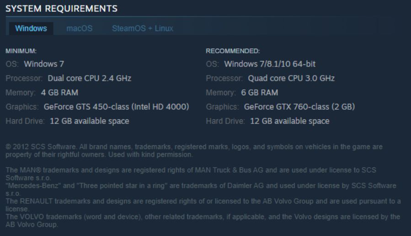This screenshot has height=236, width=411.
Task: Click the 2012 SCS Software copyright notice
Action: 194,150
